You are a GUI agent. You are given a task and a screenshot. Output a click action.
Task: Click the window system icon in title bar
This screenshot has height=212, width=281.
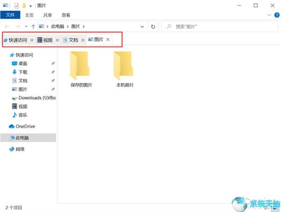tap(5, 6)
